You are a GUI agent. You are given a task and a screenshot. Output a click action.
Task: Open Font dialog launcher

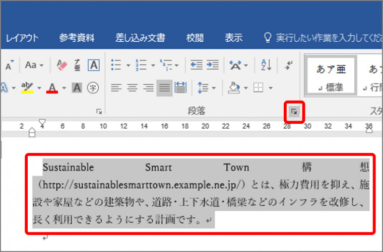99,112
